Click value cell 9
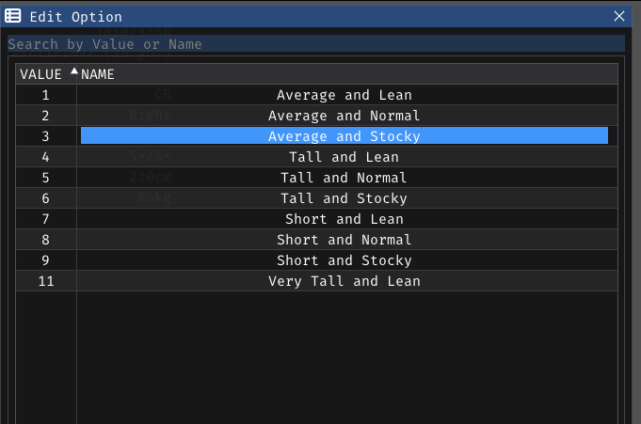 (x=46, y=260)
